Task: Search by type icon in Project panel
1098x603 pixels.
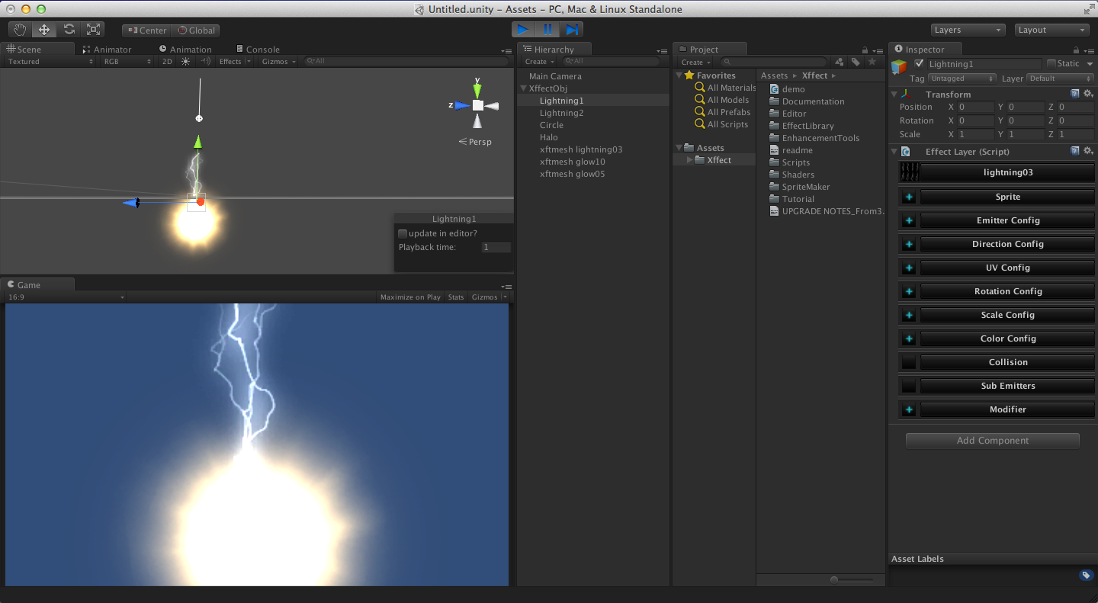Action: [840, 62]
